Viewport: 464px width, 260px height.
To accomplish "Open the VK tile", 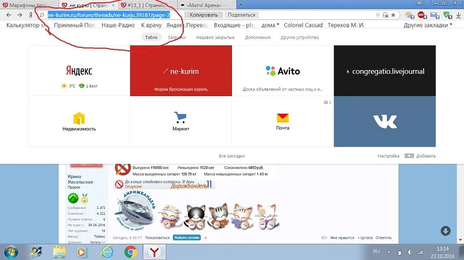I will coord(385,122).
